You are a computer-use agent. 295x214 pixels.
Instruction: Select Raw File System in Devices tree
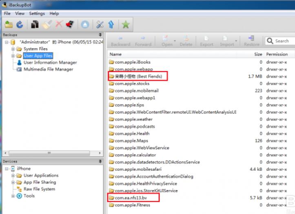[39, 189]
